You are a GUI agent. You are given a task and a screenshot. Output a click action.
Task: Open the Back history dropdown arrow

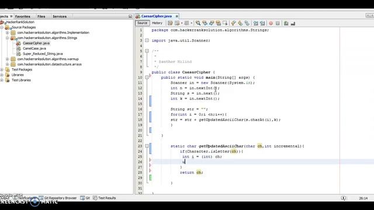pos(182,23)
